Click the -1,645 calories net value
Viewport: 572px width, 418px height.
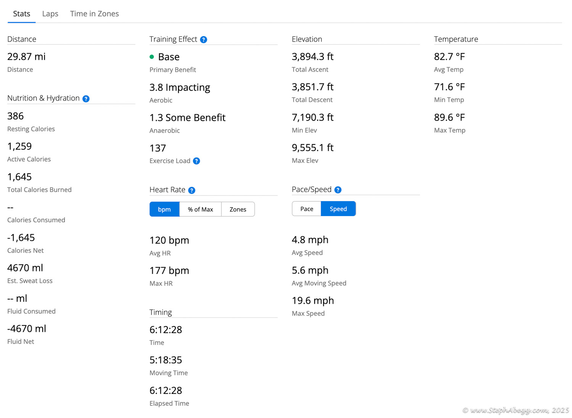(x=21, y=238)
